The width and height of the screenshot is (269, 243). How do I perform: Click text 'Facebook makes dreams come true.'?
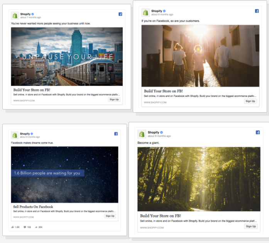32,143
